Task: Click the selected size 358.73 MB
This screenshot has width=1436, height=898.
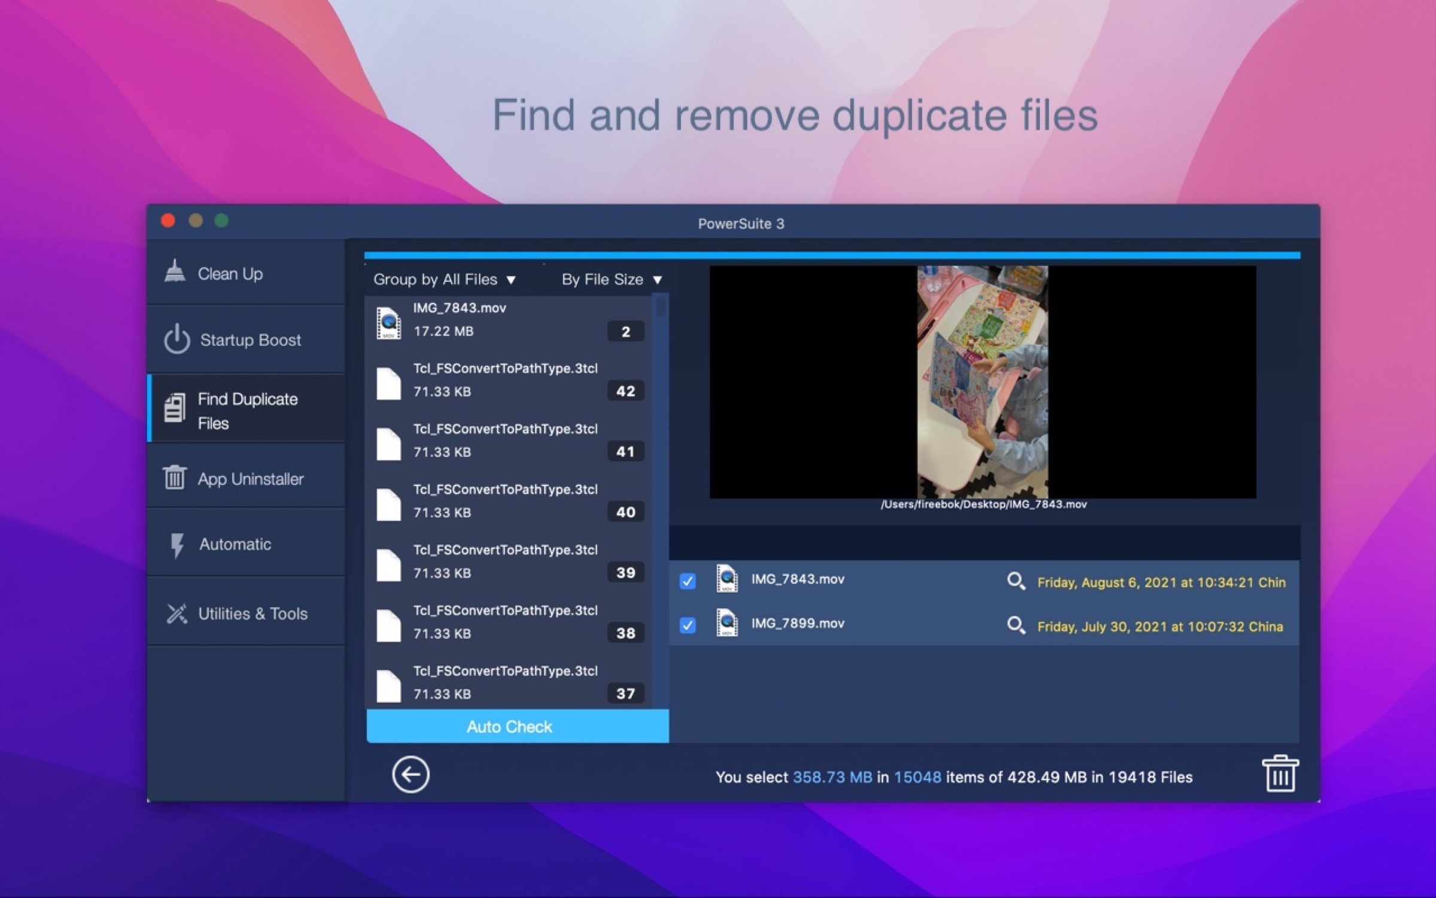Action: tap(832, 777)
